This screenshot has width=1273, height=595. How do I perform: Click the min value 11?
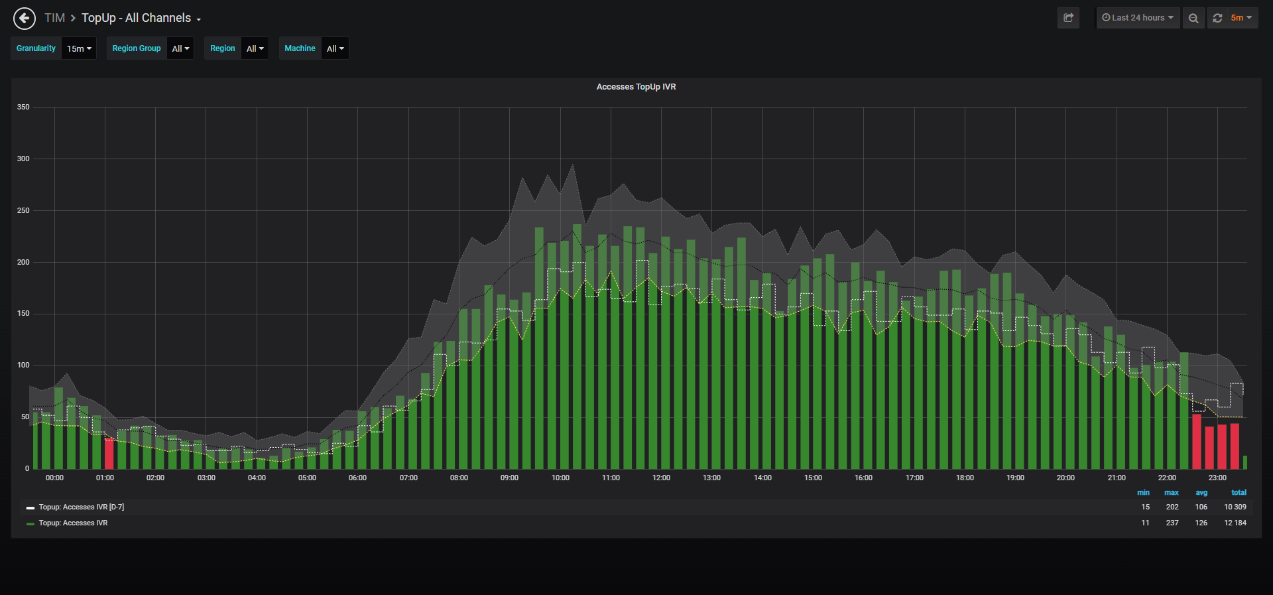(1146, 523)
